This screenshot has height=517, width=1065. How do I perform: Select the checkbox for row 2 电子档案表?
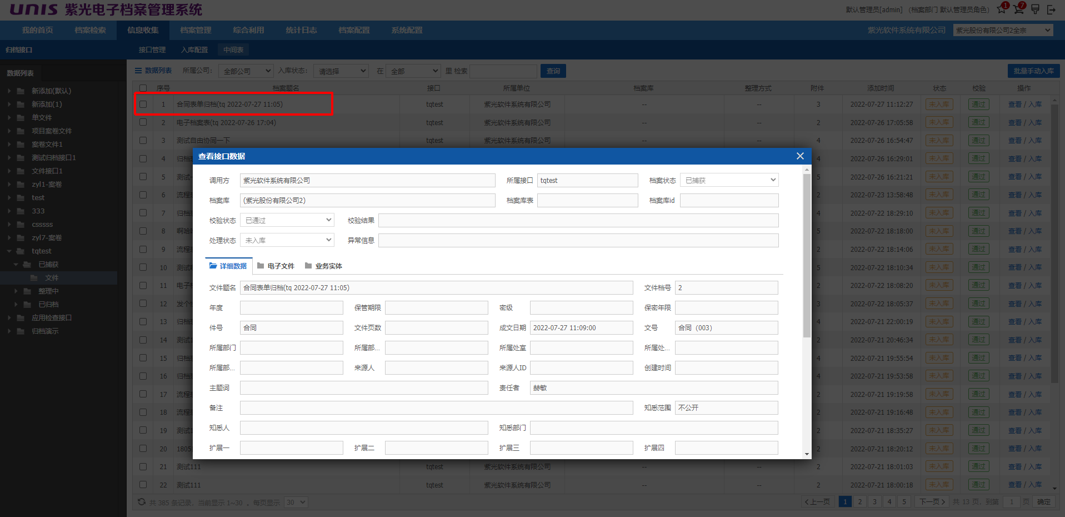tap(143, 122)
